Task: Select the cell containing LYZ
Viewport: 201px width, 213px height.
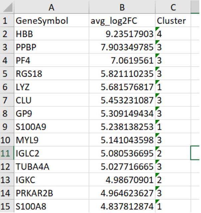Action: click(x=51, y=87)
